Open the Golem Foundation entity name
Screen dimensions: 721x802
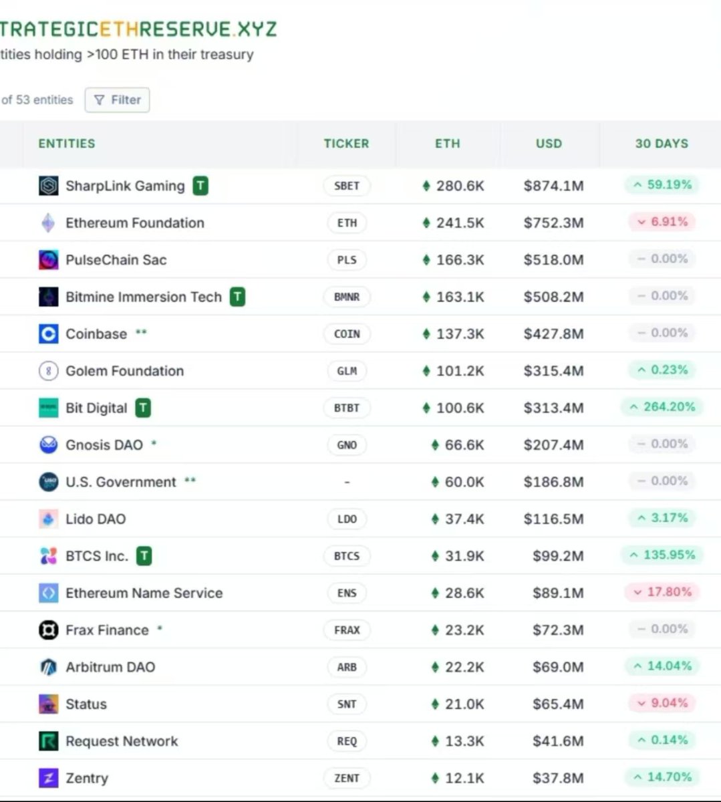tap(124, 371)
